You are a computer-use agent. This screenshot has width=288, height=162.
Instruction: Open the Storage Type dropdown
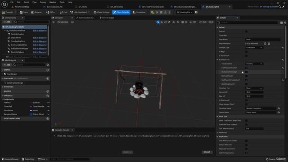point(254,48)
